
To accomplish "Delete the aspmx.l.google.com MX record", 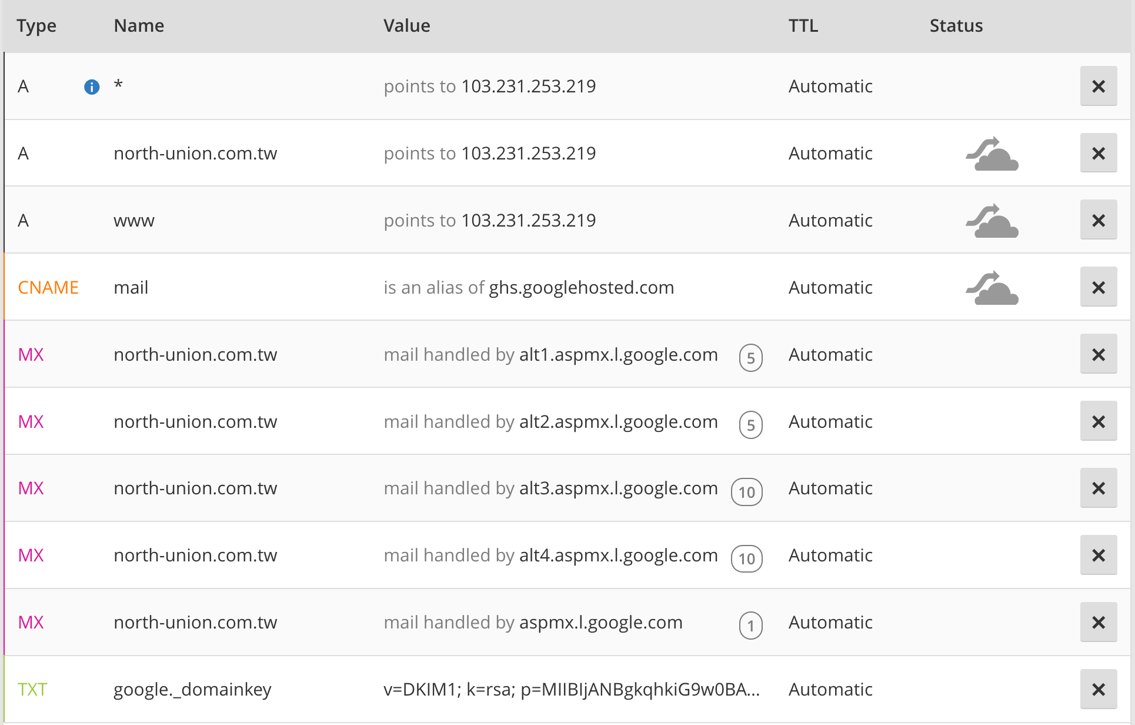I will [1098, 623].
